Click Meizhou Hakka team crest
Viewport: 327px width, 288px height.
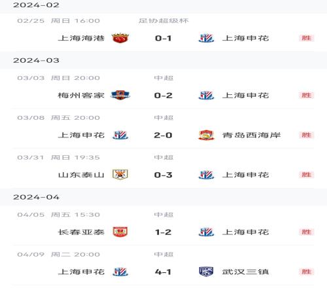(x=120, y=95)
